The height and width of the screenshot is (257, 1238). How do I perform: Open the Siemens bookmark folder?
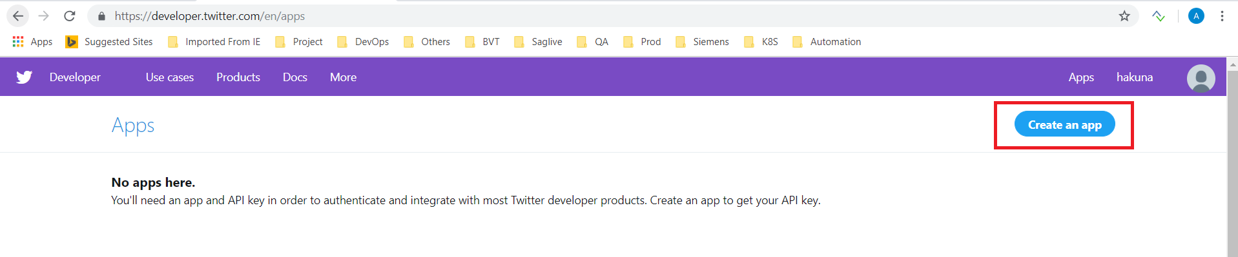coord(702,42)
